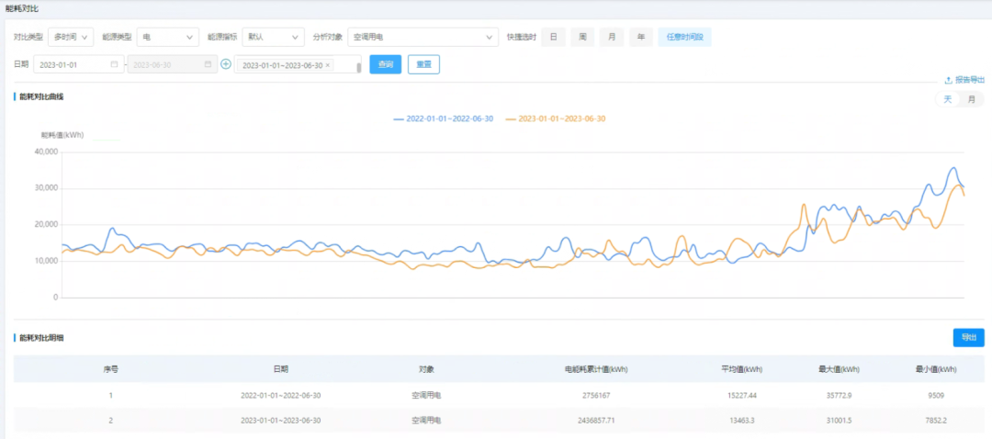Viewport: 992px width, 439px height.
Task: Select the 年 quick time option
Action: [640, 37]
